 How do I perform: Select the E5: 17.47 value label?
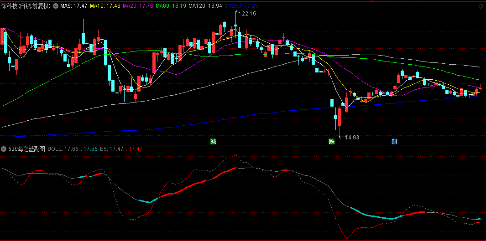(x=112, y=149)
